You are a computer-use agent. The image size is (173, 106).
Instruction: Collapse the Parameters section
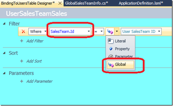(x=4, y=73)
